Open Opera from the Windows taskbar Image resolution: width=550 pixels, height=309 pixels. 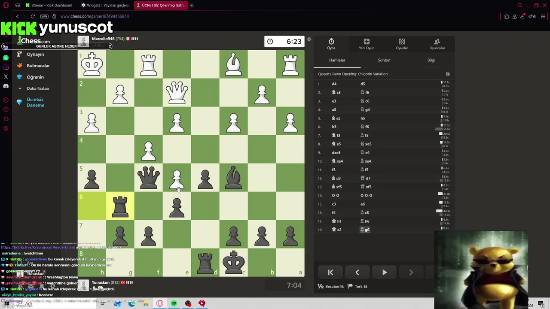160,303
